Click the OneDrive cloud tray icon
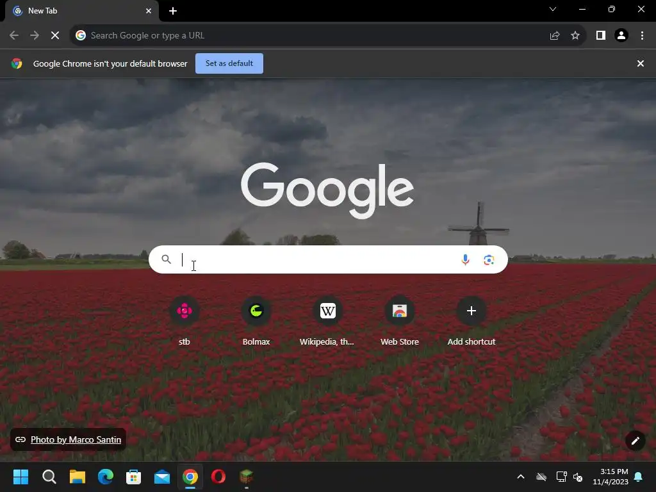This screenshot has height=492, width=656. coord(541,477)
